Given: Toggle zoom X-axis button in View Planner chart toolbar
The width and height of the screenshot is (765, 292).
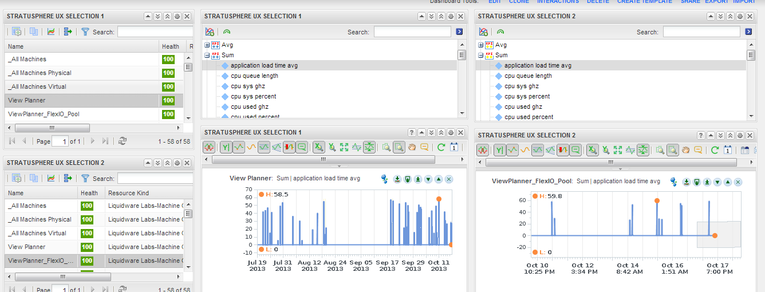Looking at the screenshot, I should click(319, 147).
